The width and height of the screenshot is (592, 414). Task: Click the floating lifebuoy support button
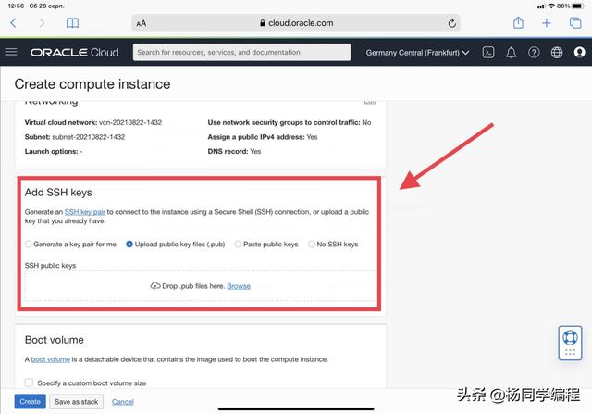569,342
